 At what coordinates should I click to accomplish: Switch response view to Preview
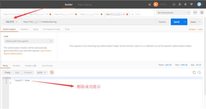[28, 72]
